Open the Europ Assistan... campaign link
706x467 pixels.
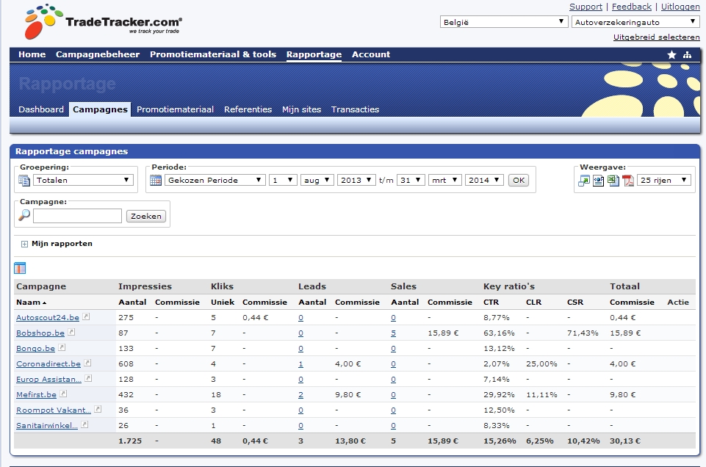pyautogui.click(x=48, y=380)
